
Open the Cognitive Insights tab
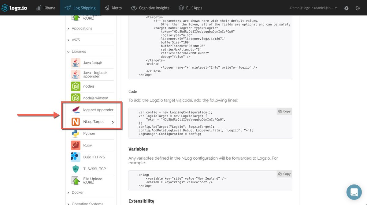click(150, 8)
